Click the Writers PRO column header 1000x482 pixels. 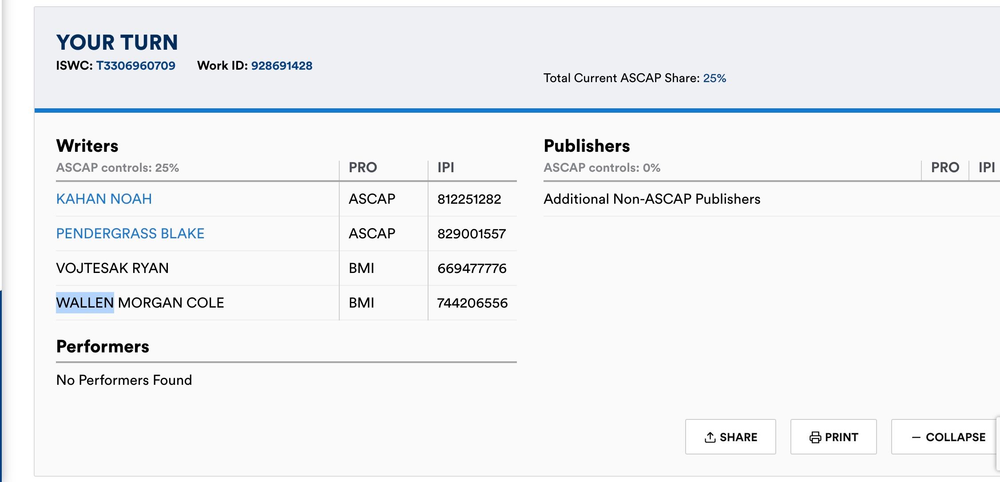tap(362, 167)
